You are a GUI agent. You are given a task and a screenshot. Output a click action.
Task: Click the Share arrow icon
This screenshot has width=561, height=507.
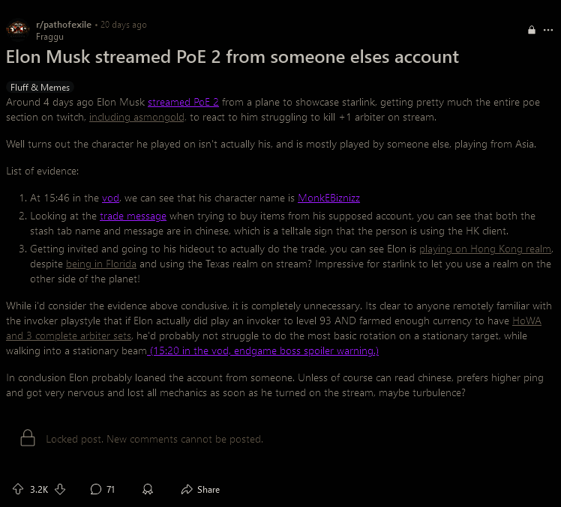pos(187,489)
